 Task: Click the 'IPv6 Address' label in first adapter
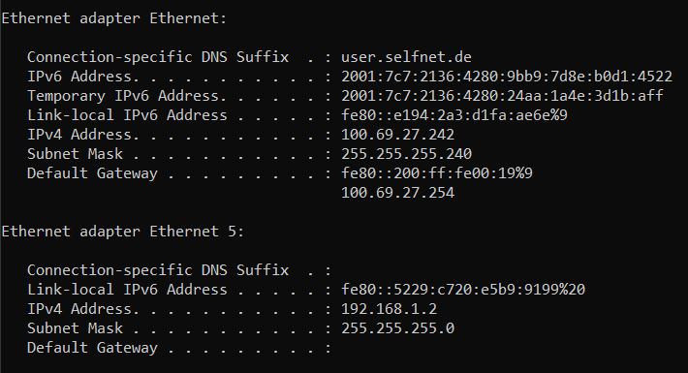coord(79,77)
